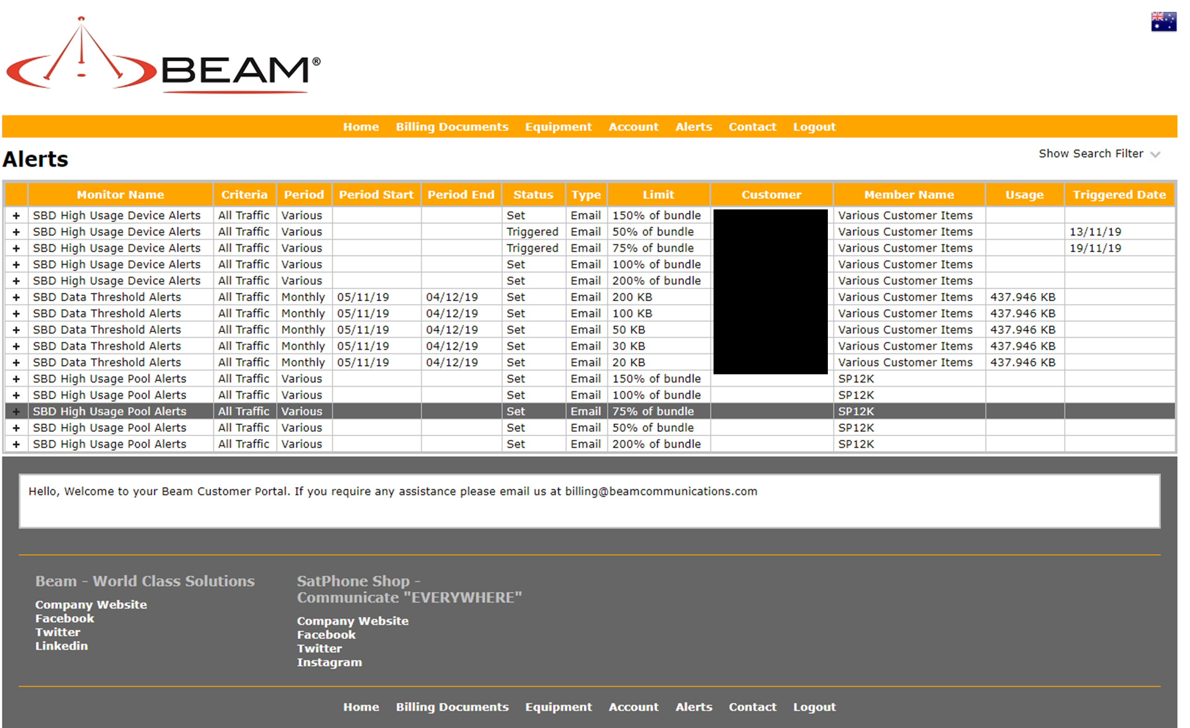Sort by Criteria column header

(x=245, y=194)
